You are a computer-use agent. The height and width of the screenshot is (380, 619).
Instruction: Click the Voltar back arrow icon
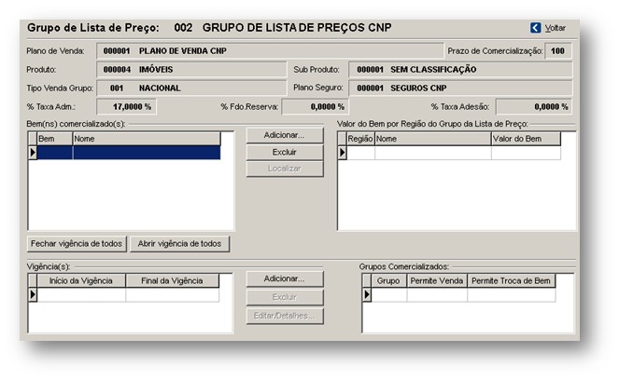(535, 28)
